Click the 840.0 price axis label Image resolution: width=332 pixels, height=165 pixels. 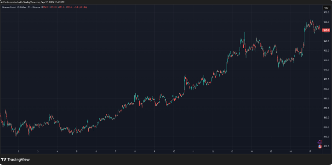tap(326, 137)
